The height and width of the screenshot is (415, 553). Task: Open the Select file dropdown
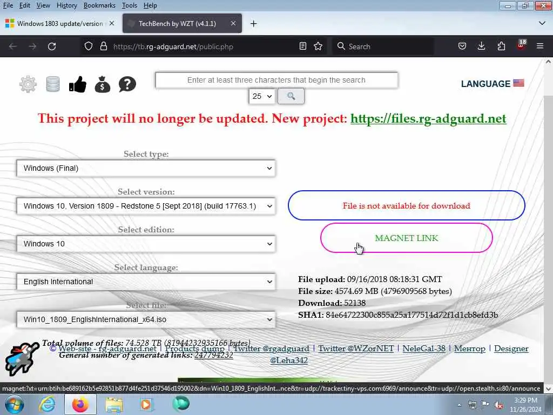(x=146, y=319)
